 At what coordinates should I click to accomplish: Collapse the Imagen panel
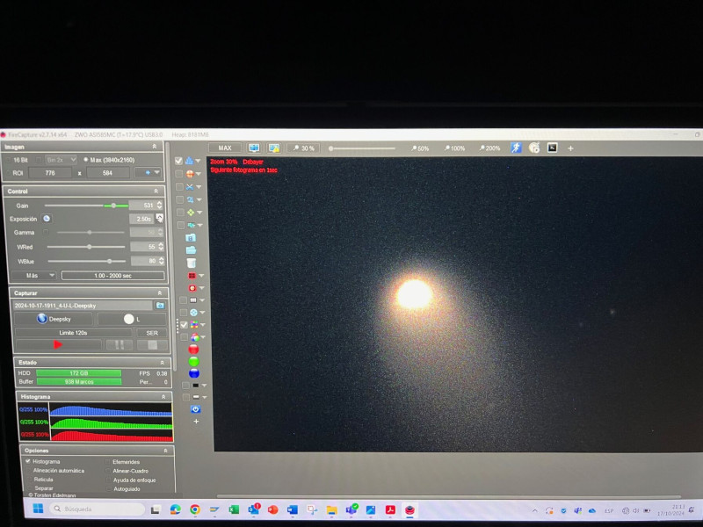pyautogui.click(x=155, y=147)
